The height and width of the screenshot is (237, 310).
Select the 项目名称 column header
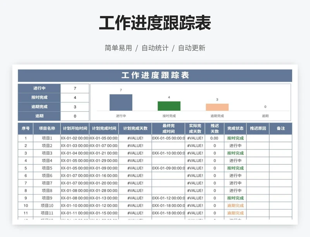click(x=46, y=129)
